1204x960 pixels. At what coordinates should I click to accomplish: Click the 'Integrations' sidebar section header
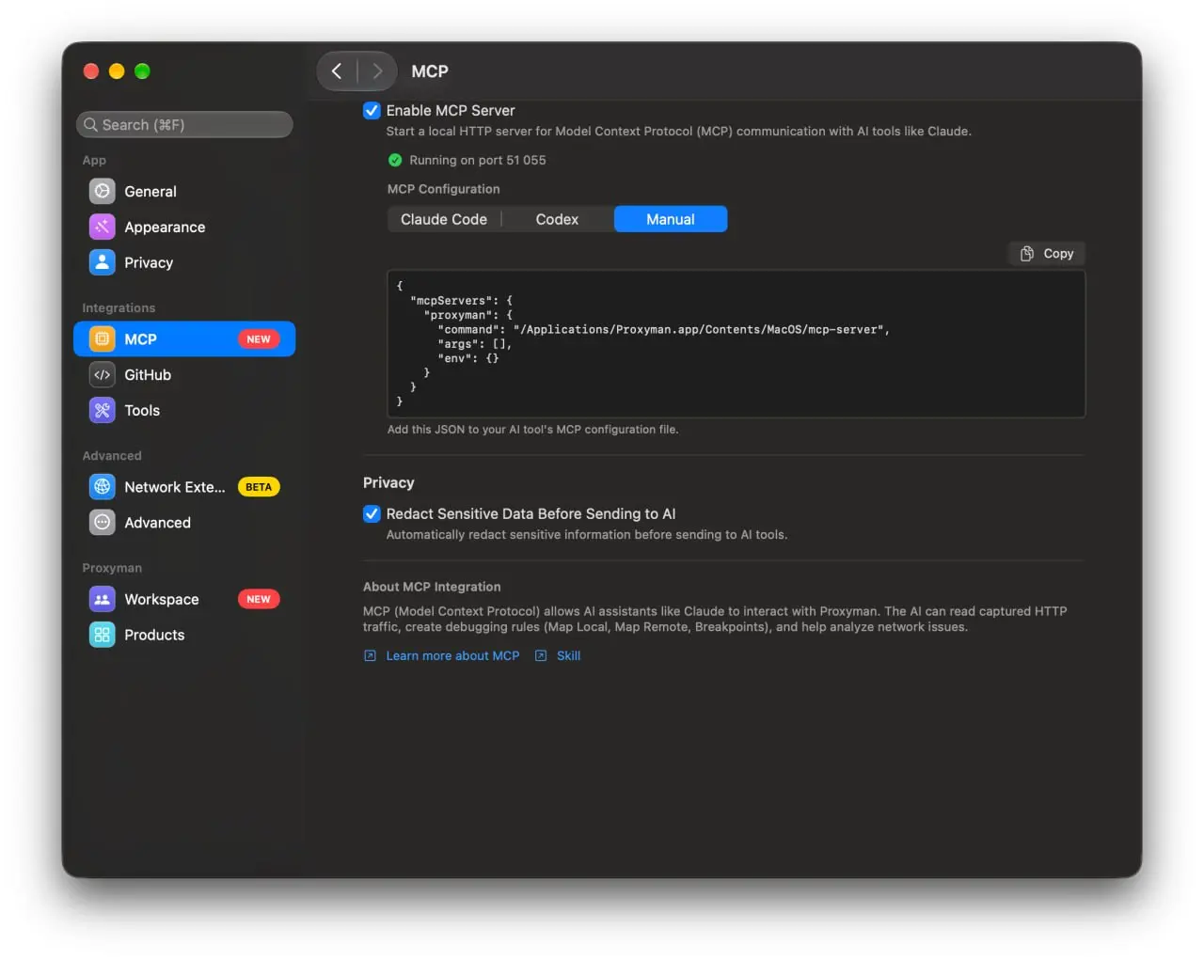pos(119,308)
